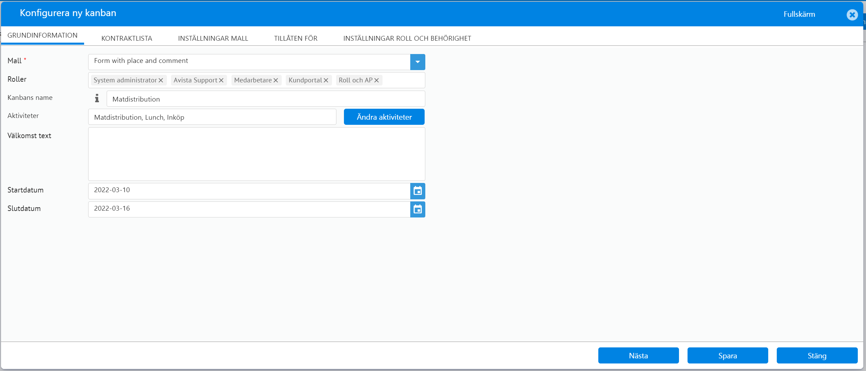This screenshot has width=866, height=371.
Task: Click the System administrator tag text
Action: (125, 80)
